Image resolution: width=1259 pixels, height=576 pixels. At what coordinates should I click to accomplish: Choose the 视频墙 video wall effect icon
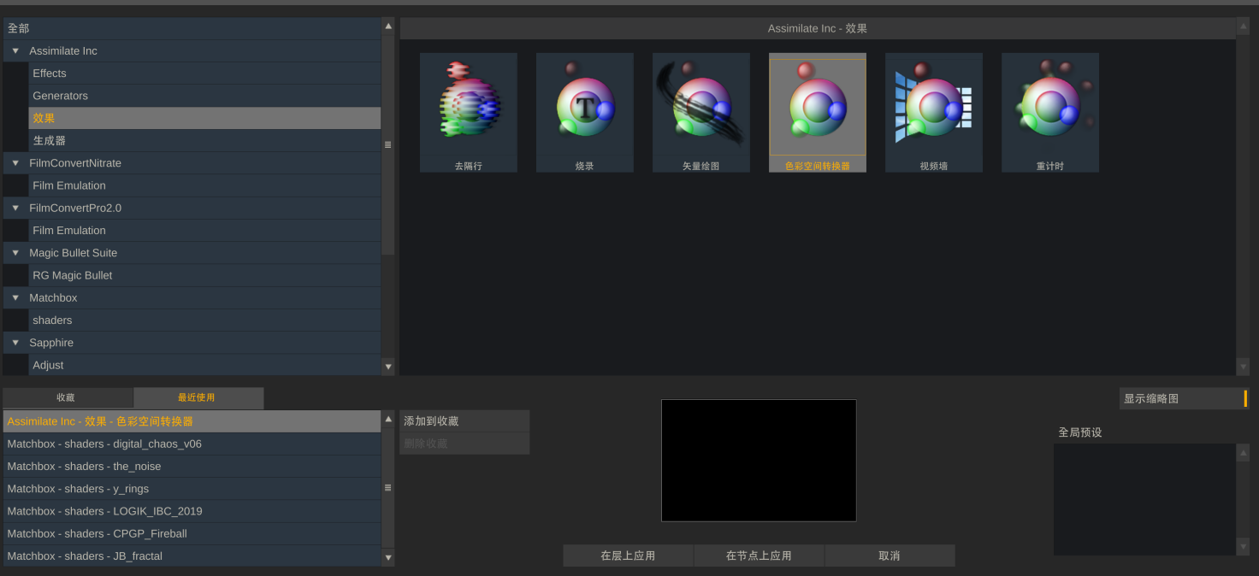coord(933,112)
